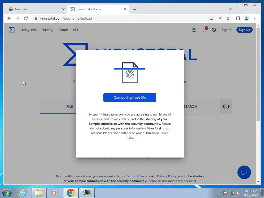Click the lock site info icon

coord(36,18)
